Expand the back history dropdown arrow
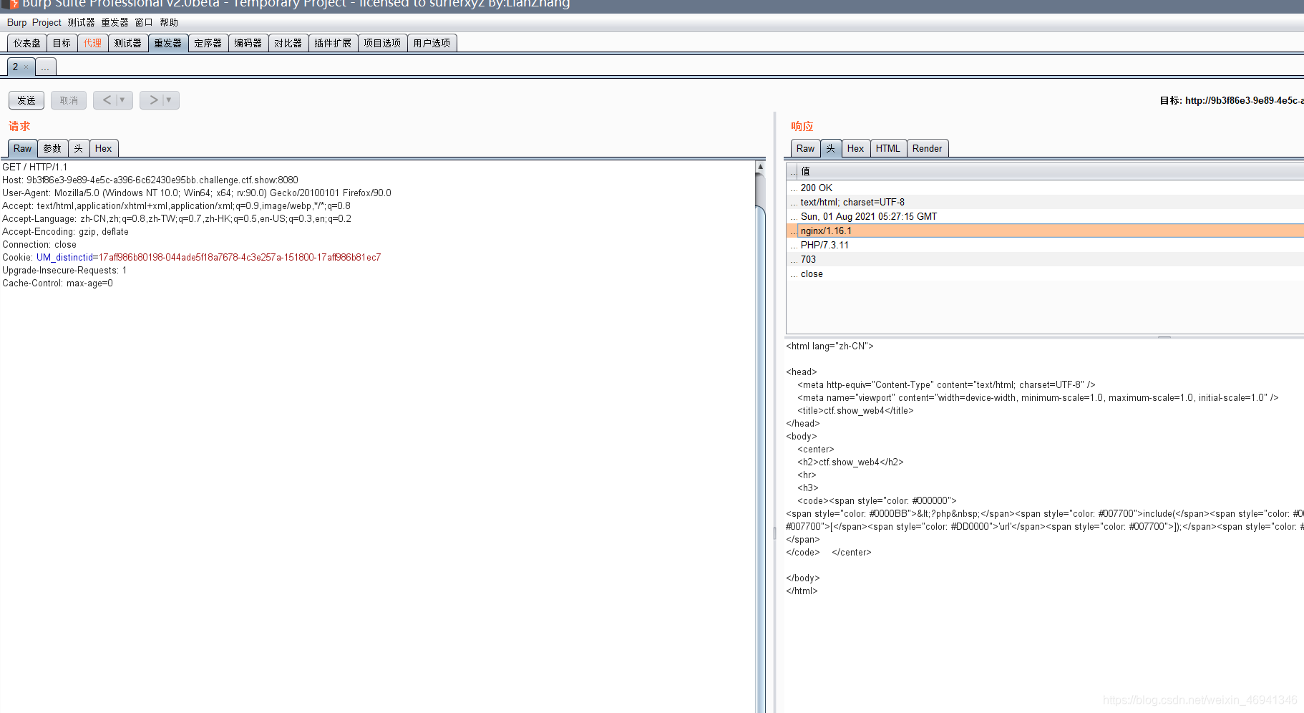Viewport: 1304px width, 713px height. pos(123,100)
